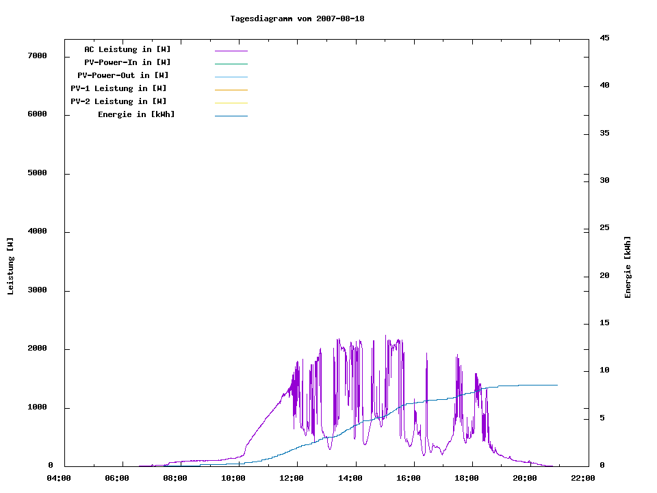Click the 22:00 time label on x-axis
Screen dimensions: 657x493
[582, 478]
